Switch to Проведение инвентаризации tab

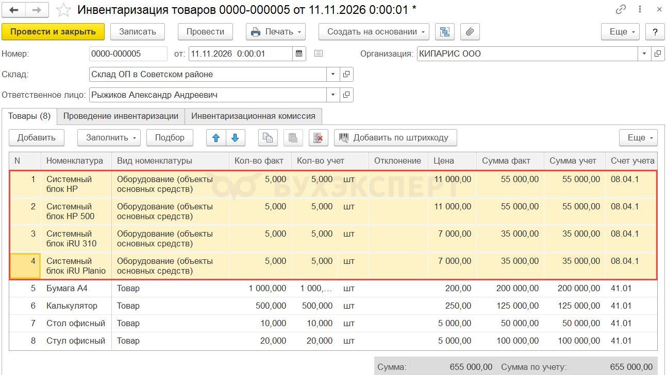pyautogui.click(x=121, y=116)
